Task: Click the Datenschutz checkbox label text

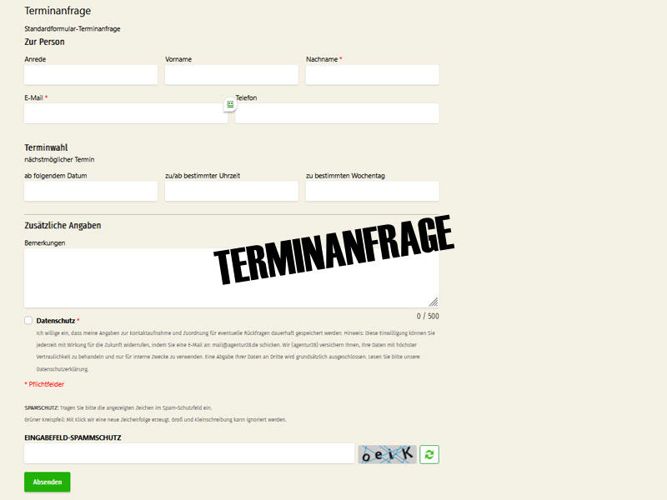Action: 56,320
